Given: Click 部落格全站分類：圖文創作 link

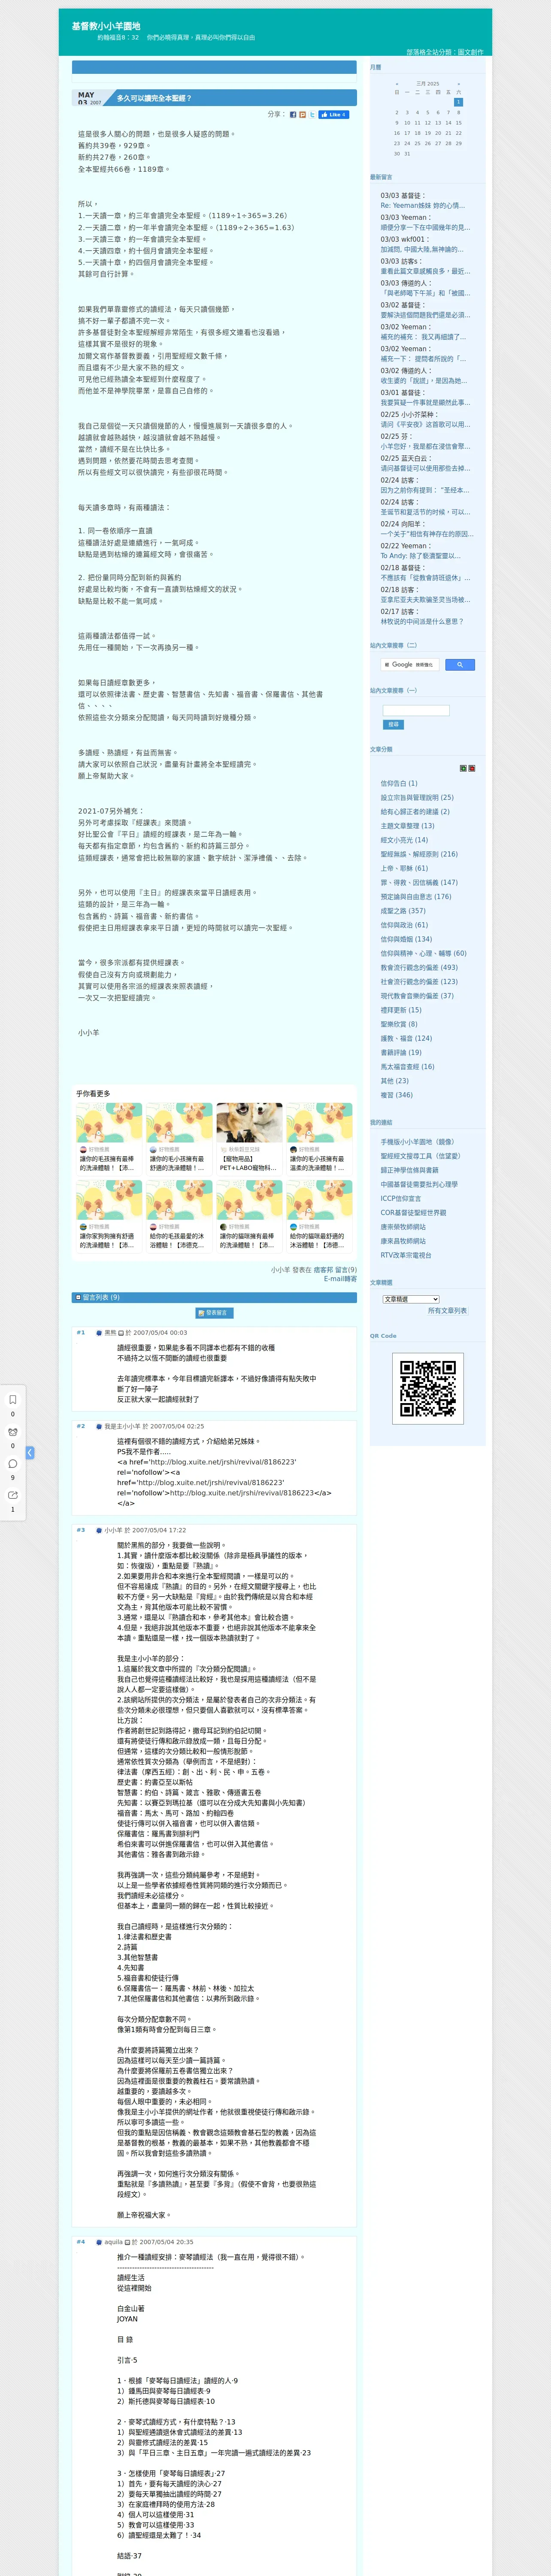Looking at the screenshot, I should [x=445, y=52].
